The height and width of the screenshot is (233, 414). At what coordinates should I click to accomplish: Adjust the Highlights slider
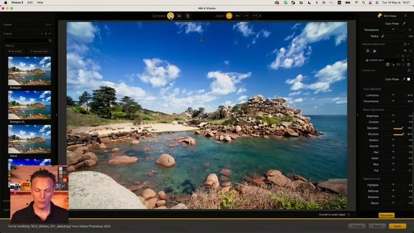coord(393,184)
